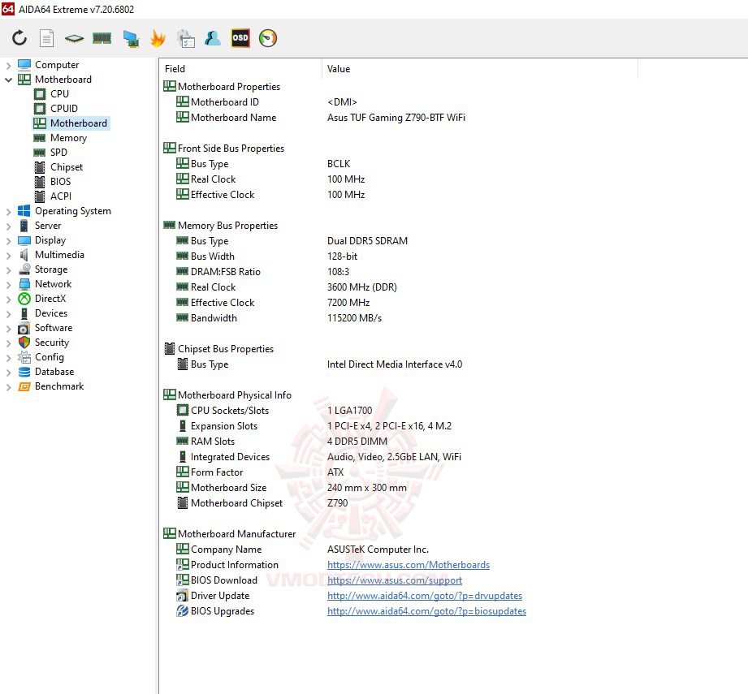Open the asus.com/Motherboards link
Image resolution: width=748 pixels, height=694 pixels.
[409, 565]
